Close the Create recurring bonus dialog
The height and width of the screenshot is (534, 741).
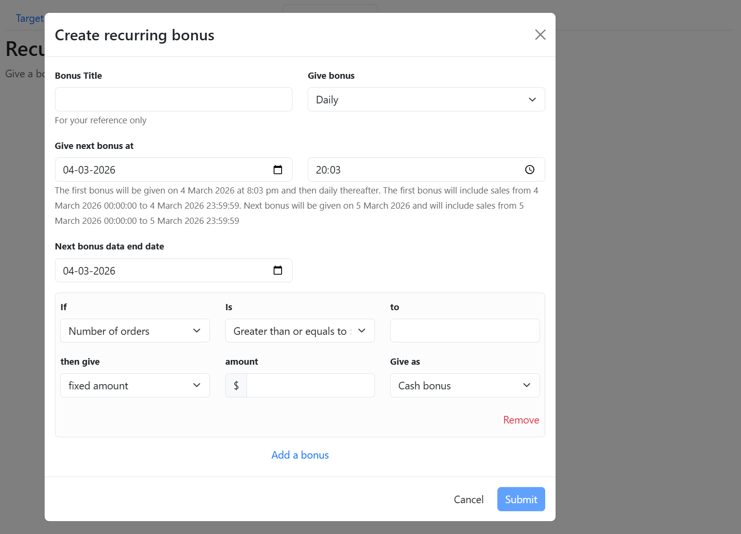(540, 35)
